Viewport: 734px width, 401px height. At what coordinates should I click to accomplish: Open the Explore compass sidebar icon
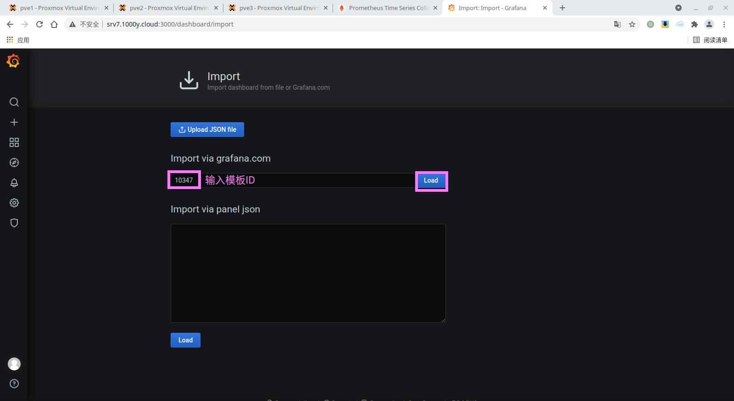click(14, 163)
